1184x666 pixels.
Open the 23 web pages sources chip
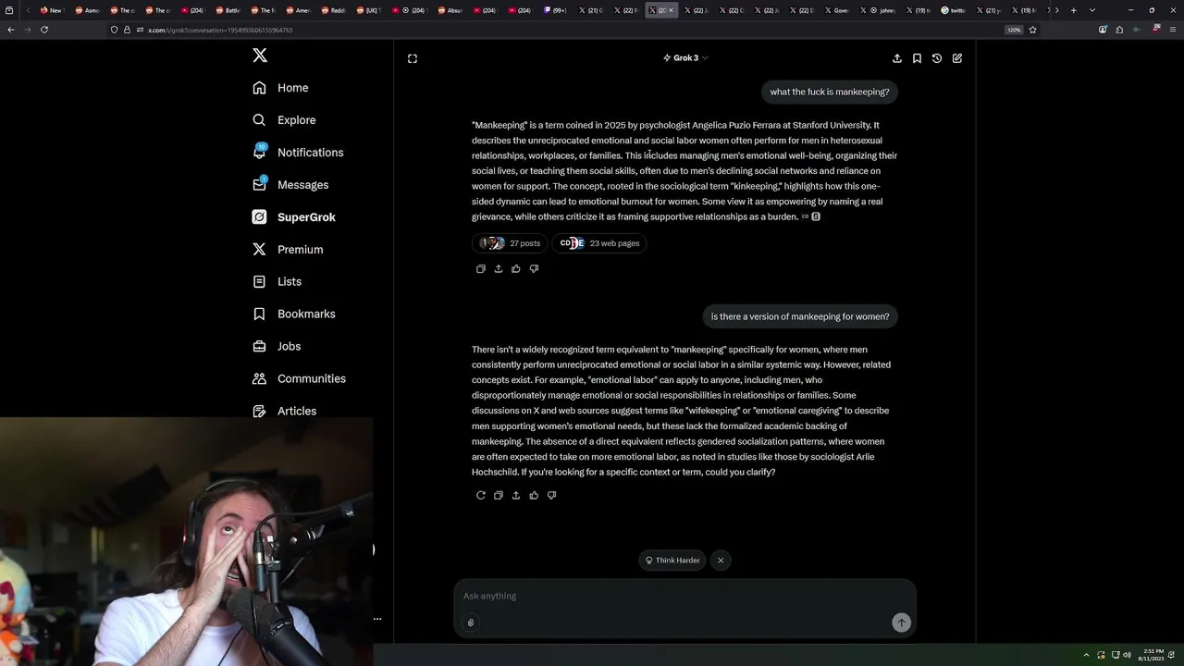click(599, 243)
